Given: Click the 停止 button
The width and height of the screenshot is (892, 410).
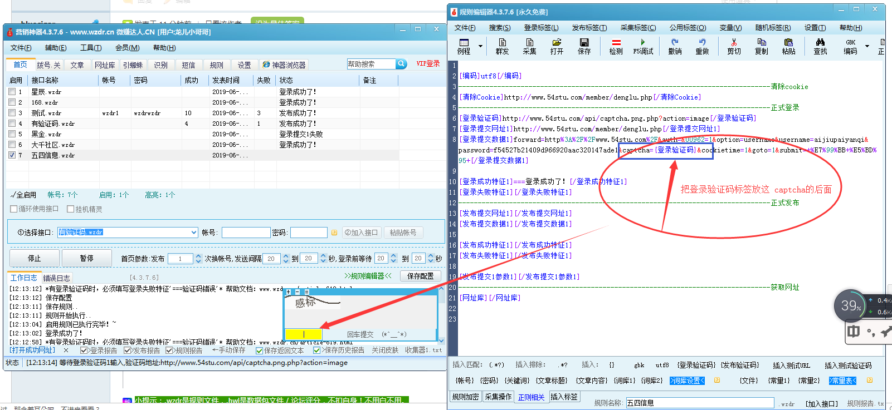Looking at the screenshot, I should pyautogui.click(x=34, y=258).
